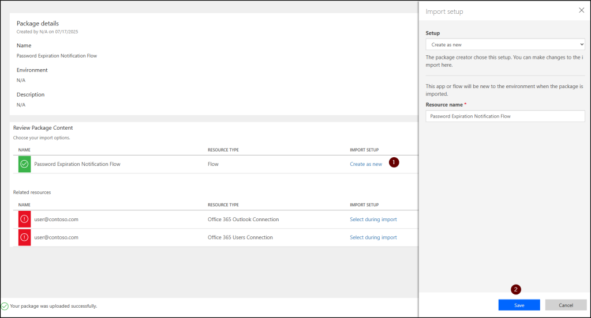Screen dimensions: 591x318
Task: Click the Review Package Content heading
Action: 43,128
